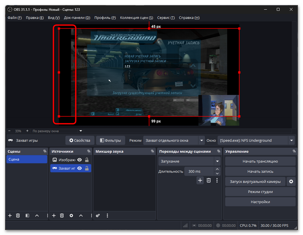303x235 pixels.
Task: Decrease transition duration with down arrow
Action: click(x=217, y=174)
